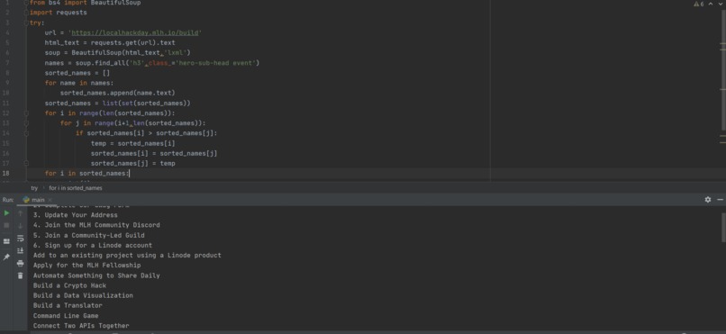This screenshot has width=726, height=334.
Task: Click output 'Build a Crypto Hack'
Action: [69, 285]
